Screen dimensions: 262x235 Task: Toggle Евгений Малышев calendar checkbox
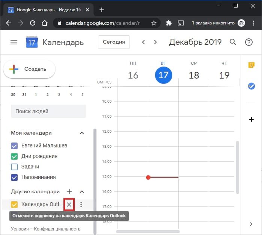click(x=14, y=146)
